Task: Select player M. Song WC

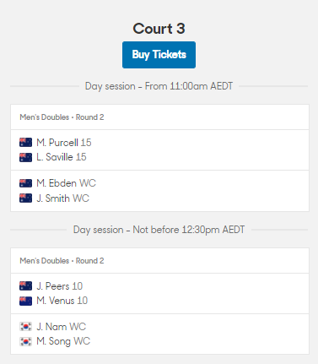Action: tap(63, 341)
